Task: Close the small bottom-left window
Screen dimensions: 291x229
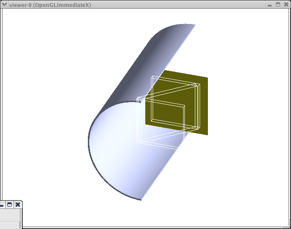Action: pos(18,205)
